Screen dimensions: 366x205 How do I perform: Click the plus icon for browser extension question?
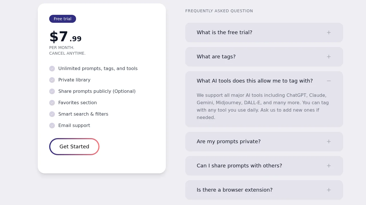pos(329,190)
